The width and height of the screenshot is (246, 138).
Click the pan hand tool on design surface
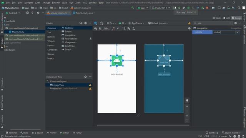click(x=187, y=100)
